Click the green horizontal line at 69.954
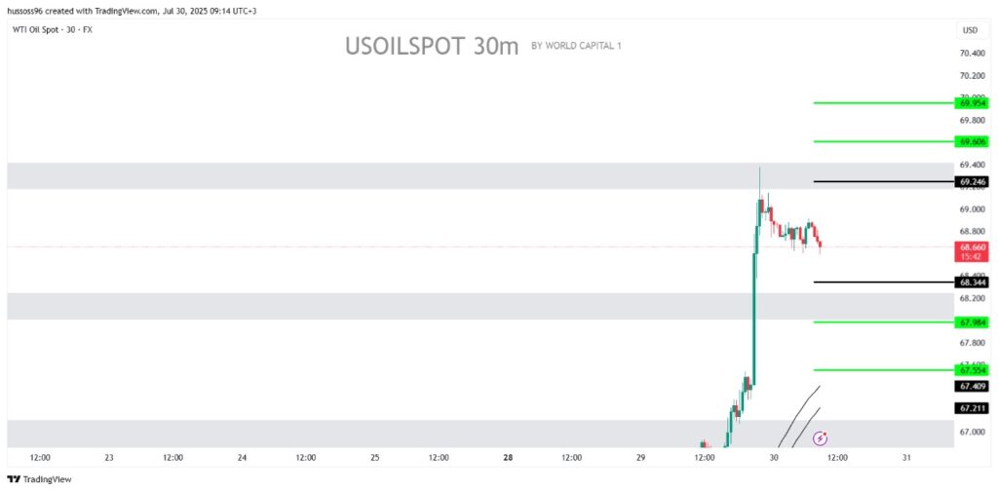The height and width of the screenshot is (491, 998). click(x=884, y=103)
